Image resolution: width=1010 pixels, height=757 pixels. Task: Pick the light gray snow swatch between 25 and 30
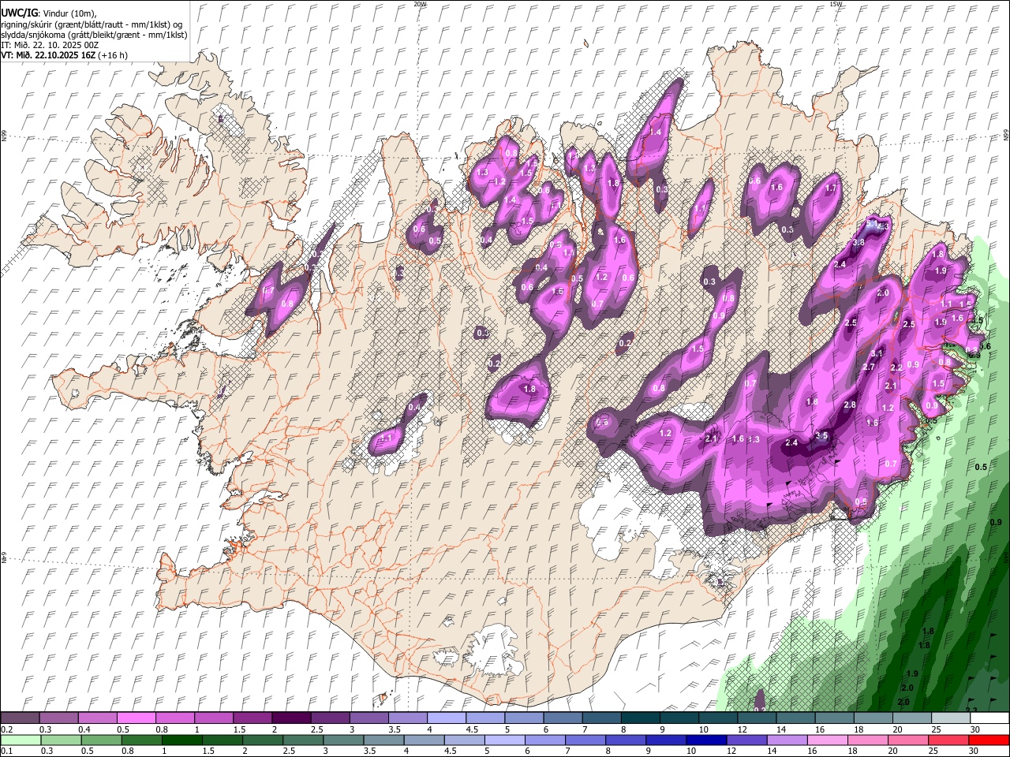[x=951, y=718]
